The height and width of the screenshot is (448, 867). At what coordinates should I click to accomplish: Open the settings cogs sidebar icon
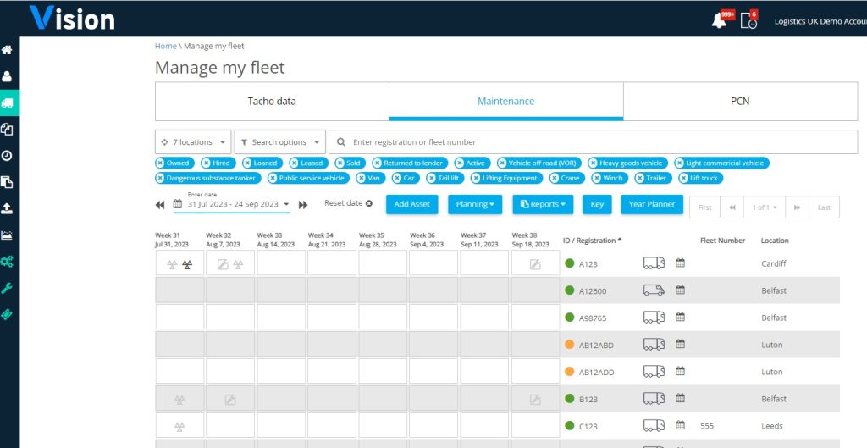7,262
